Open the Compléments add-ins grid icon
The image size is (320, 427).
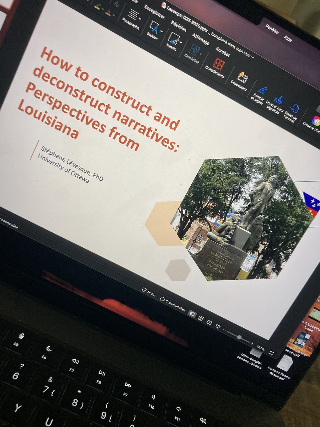pos(219,64)
